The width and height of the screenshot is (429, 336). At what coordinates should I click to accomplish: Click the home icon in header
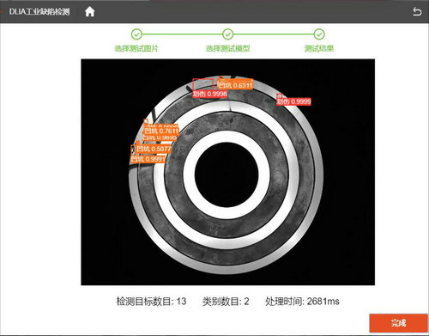tap(90, 12)
